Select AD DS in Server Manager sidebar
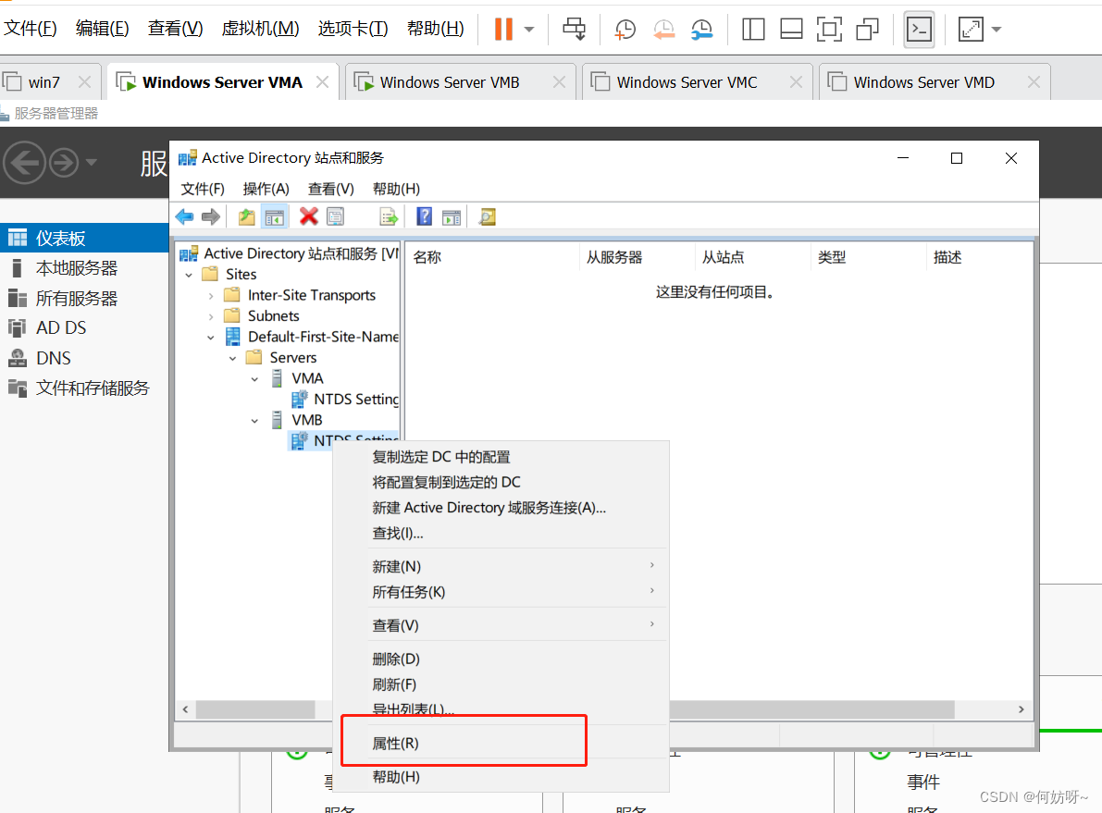1102x813 pixels. pos(61,328)
